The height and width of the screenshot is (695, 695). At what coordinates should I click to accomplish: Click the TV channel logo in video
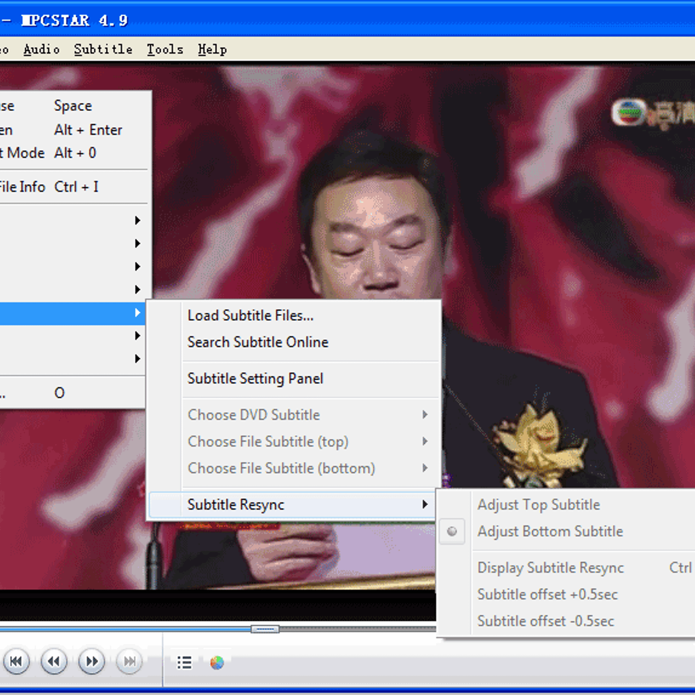(x=653, y=114)
